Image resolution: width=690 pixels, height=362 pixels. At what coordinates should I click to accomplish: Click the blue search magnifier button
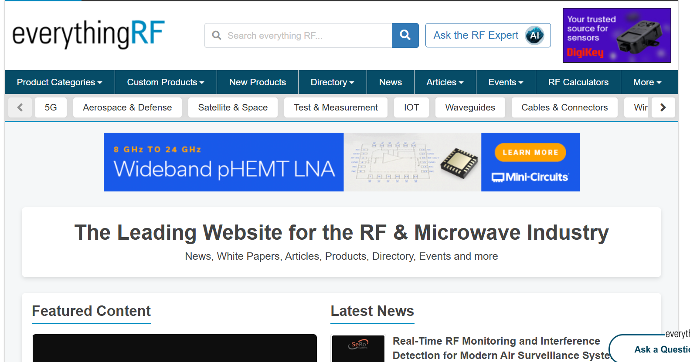(405, 35)
